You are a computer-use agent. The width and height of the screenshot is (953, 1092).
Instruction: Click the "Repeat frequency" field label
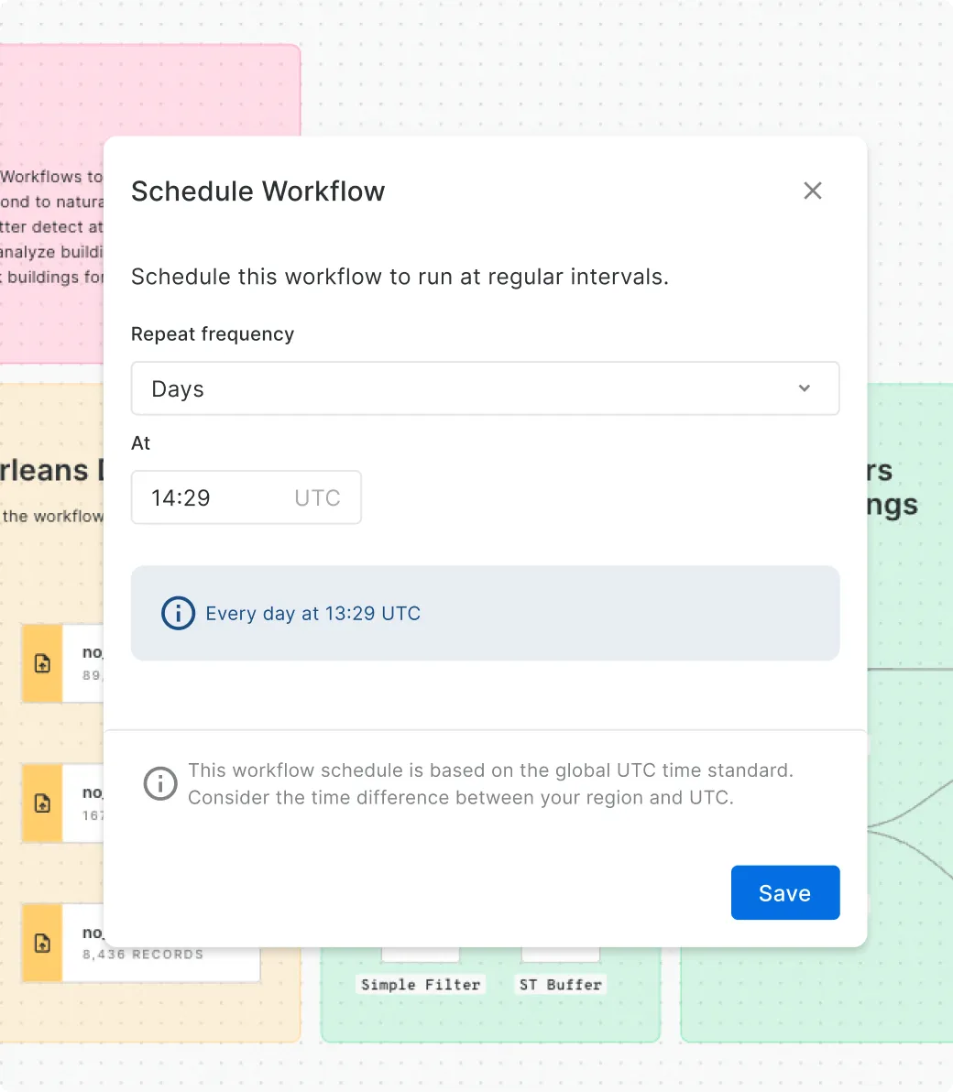click(x=213, y=334)
